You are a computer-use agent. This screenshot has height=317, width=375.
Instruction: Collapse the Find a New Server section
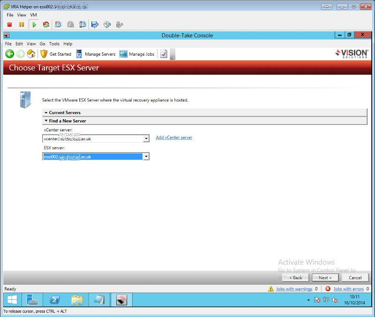(204, 121)
